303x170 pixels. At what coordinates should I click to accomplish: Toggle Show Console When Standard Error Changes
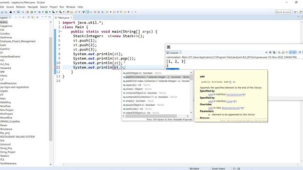click(295, 52)
